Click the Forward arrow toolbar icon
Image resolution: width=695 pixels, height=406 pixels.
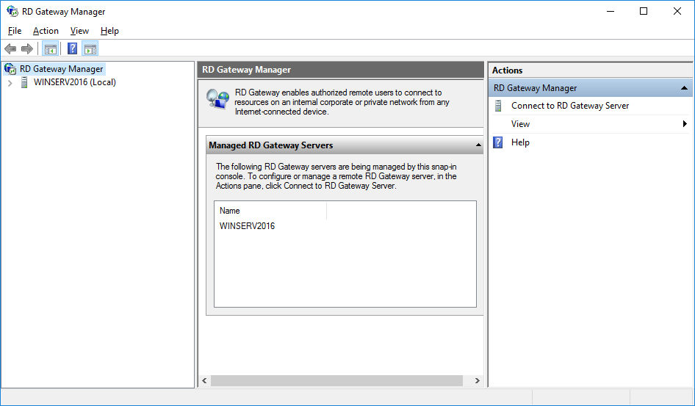(27, 48)
